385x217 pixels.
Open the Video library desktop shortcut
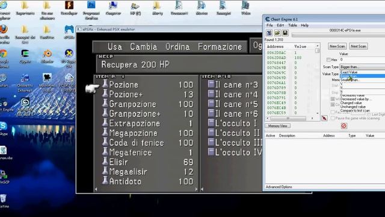tap(245, 8)
